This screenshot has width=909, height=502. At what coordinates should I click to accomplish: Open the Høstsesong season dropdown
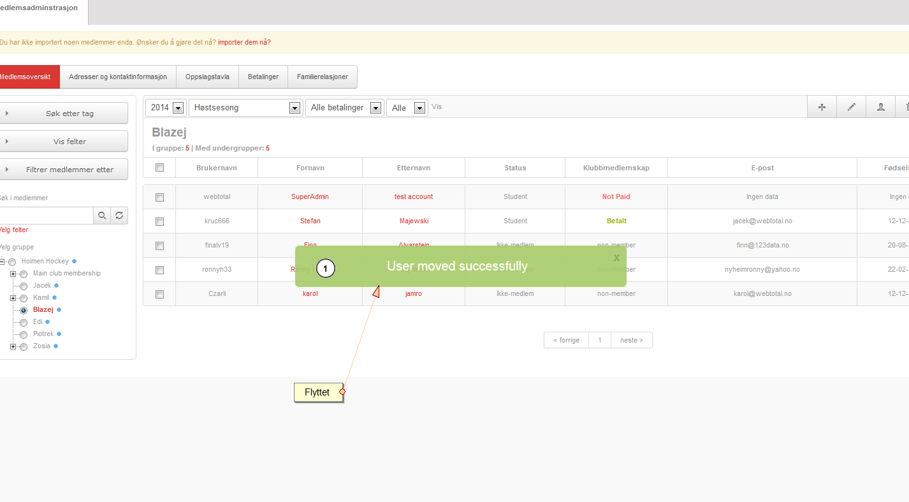(245, 108)
